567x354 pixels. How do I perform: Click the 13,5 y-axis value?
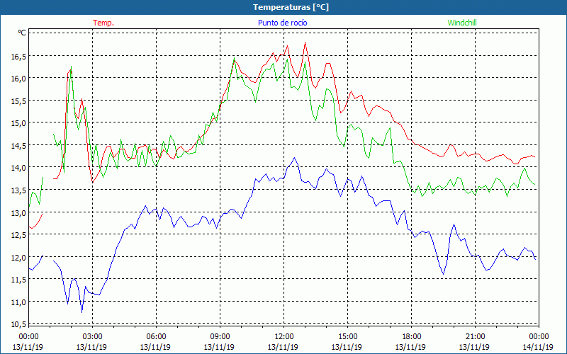click(19, 190)
